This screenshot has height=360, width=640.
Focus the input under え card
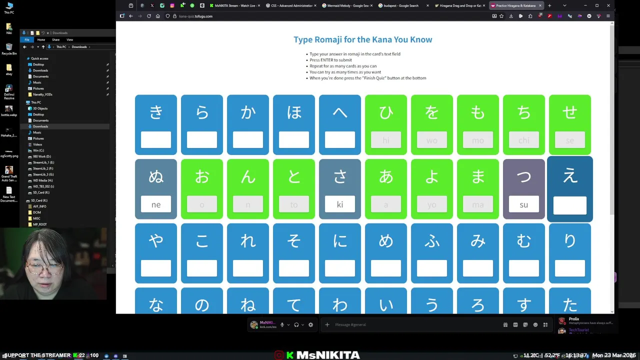click(x=570, y=205)
